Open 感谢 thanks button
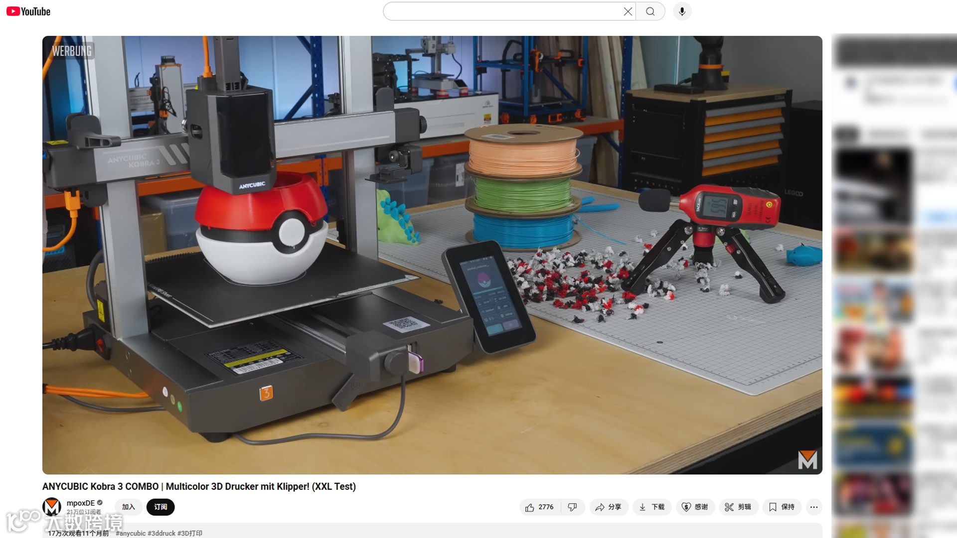This screenshot has width=957, height=538. (695, 507)
